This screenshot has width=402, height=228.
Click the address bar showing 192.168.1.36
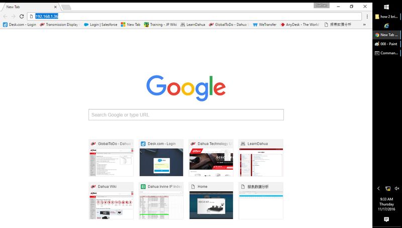(x=194, y=17)
